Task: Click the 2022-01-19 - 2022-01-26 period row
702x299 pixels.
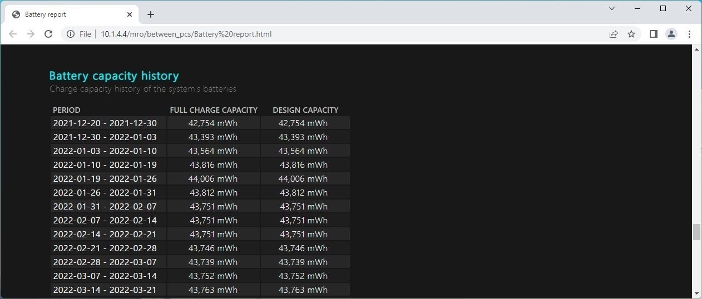Action: 105,178
